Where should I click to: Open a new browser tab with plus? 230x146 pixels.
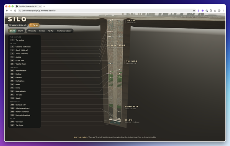44,6
